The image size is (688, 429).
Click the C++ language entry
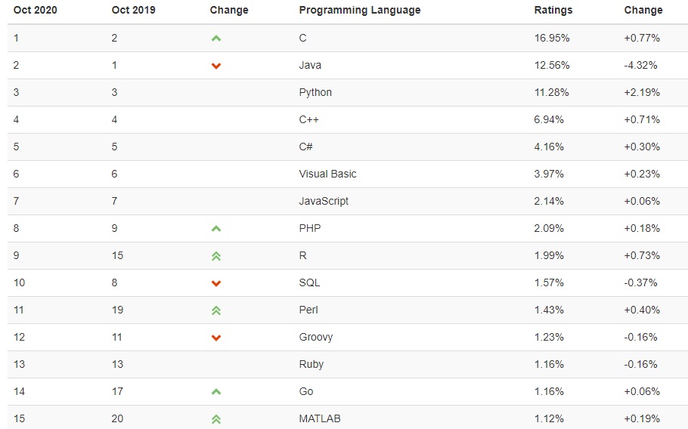(309, 119)
